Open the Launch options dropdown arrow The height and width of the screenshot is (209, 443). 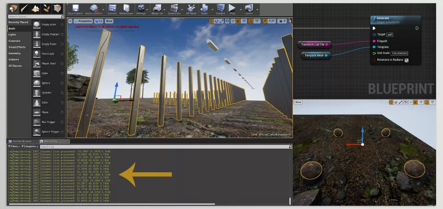[x=257, y=9]
